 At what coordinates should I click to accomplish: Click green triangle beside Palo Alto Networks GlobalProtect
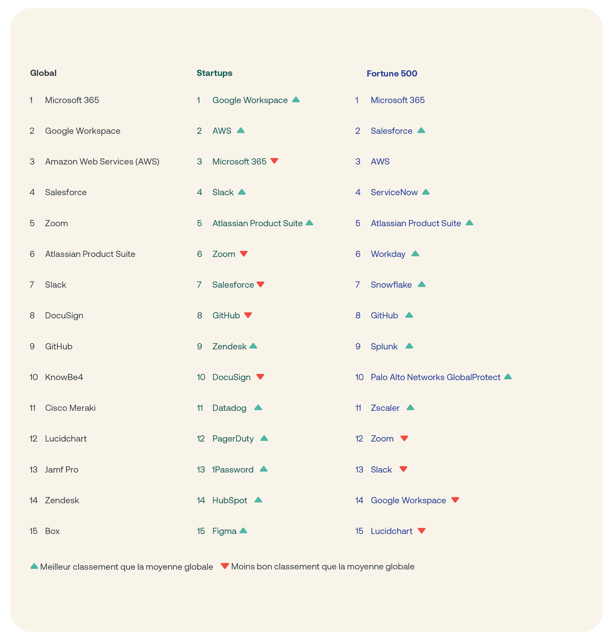(507, 377)
